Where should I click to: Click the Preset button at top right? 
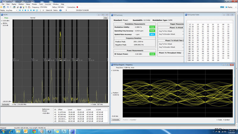click(222, 7)
